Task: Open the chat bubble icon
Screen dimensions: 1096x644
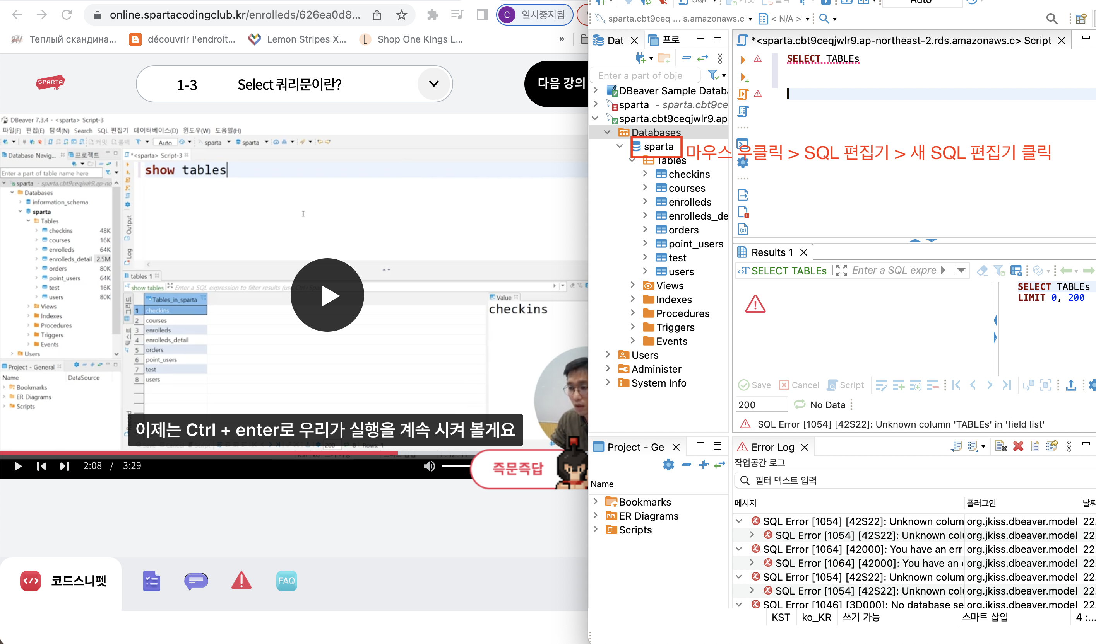Action: click(x=196, y=581)
